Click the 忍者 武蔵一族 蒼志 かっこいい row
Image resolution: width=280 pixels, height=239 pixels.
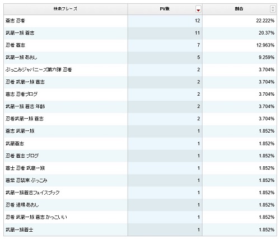point(140,217)
